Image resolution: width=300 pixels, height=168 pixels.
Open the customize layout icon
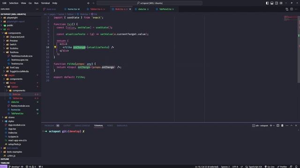[281, 3]
